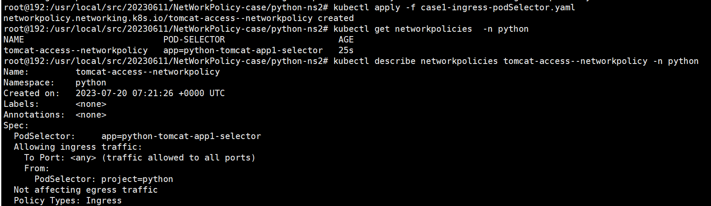Click the word "created" in apply output
The height and width of the screenshot is (206, 711).
tap(336, 18)
